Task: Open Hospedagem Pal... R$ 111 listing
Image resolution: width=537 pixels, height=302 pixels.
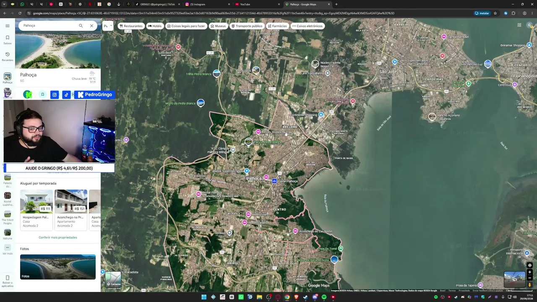Action: tap(36, 209)
